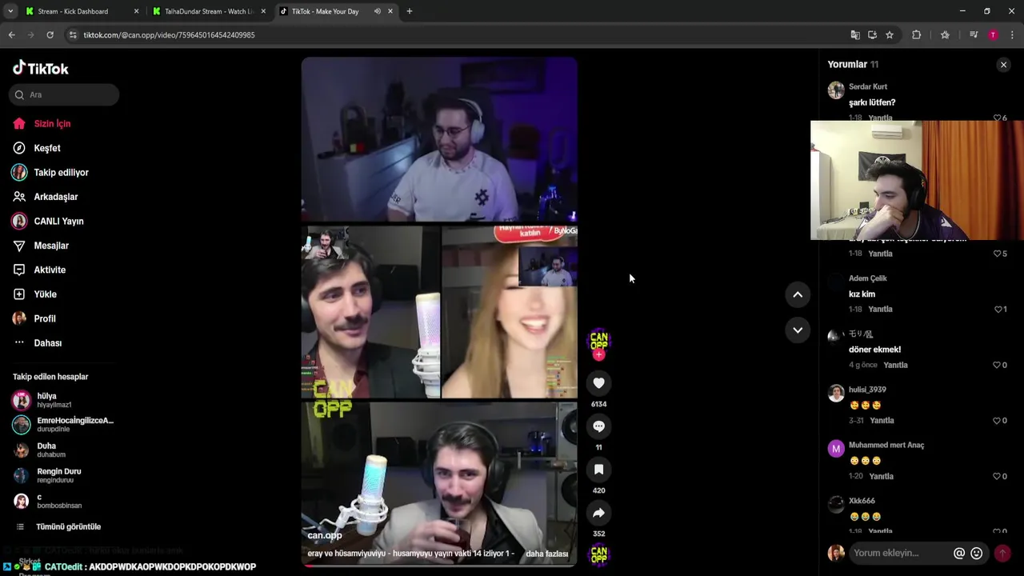Image resolution: width=1024 pixels, height=576 pixels.
Task: Click Yorum ekleyin comment field
Action: tap(901, 554)
